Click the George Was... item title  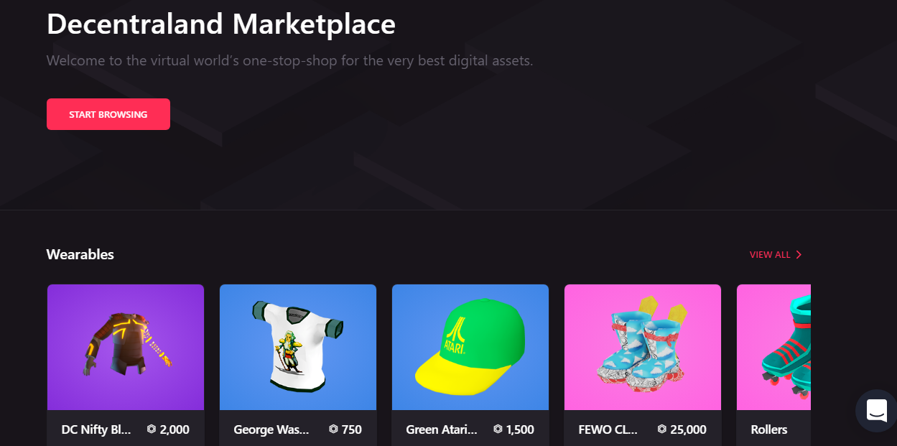271,429
